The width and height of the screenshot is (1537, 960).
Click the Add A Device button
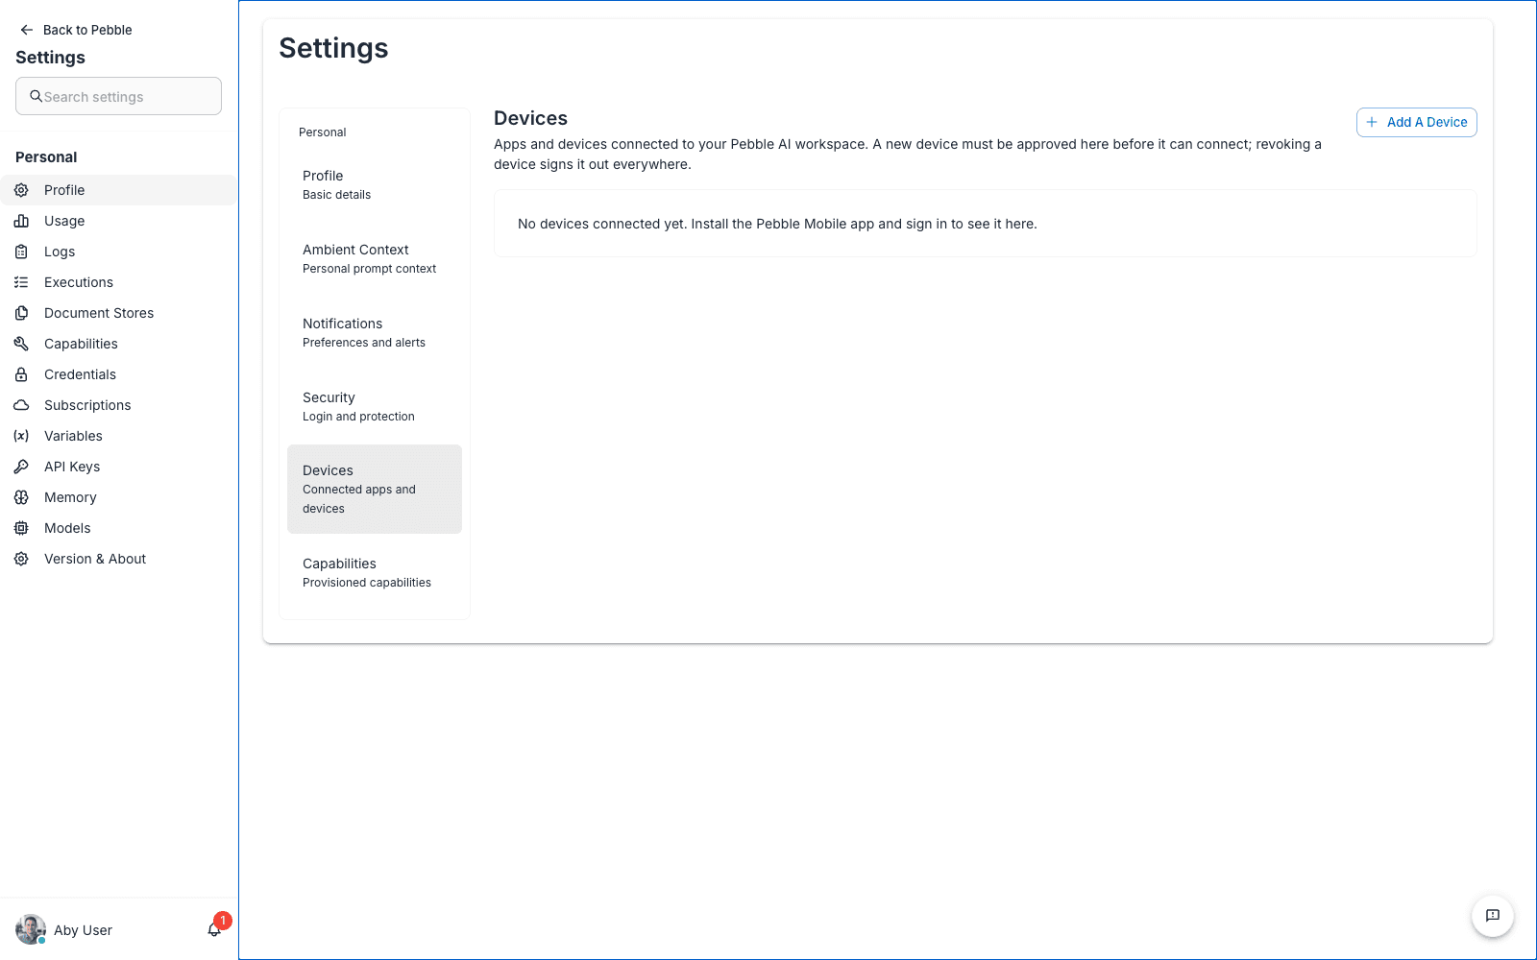pyautogui.click(x=1416, y=122)
